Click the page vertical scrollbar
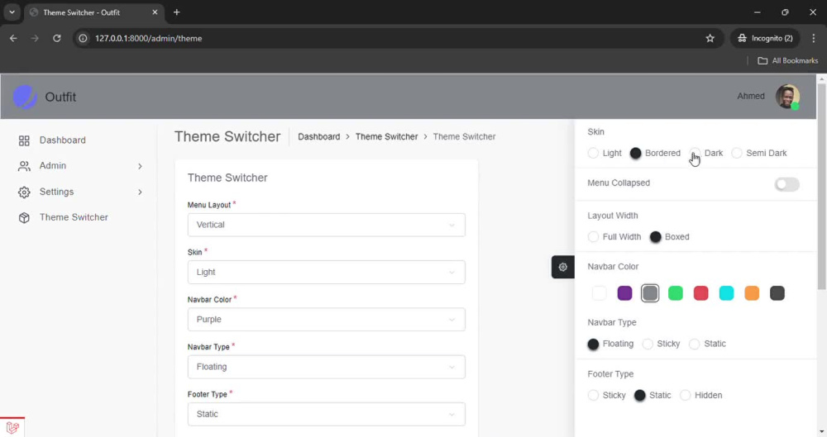Viewport: 827px width, 437px height. (x=822, y=188)
